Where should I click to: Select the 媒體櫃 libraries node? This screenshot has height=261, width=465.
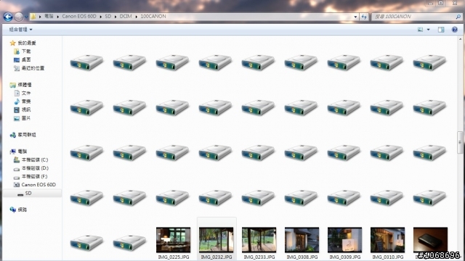[24, 85]
